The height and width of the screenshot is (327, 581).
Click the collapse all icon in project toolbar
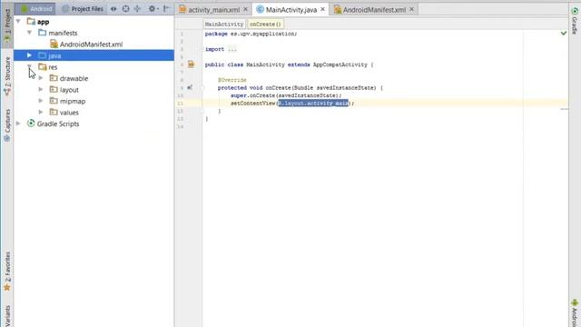(137, 8)
